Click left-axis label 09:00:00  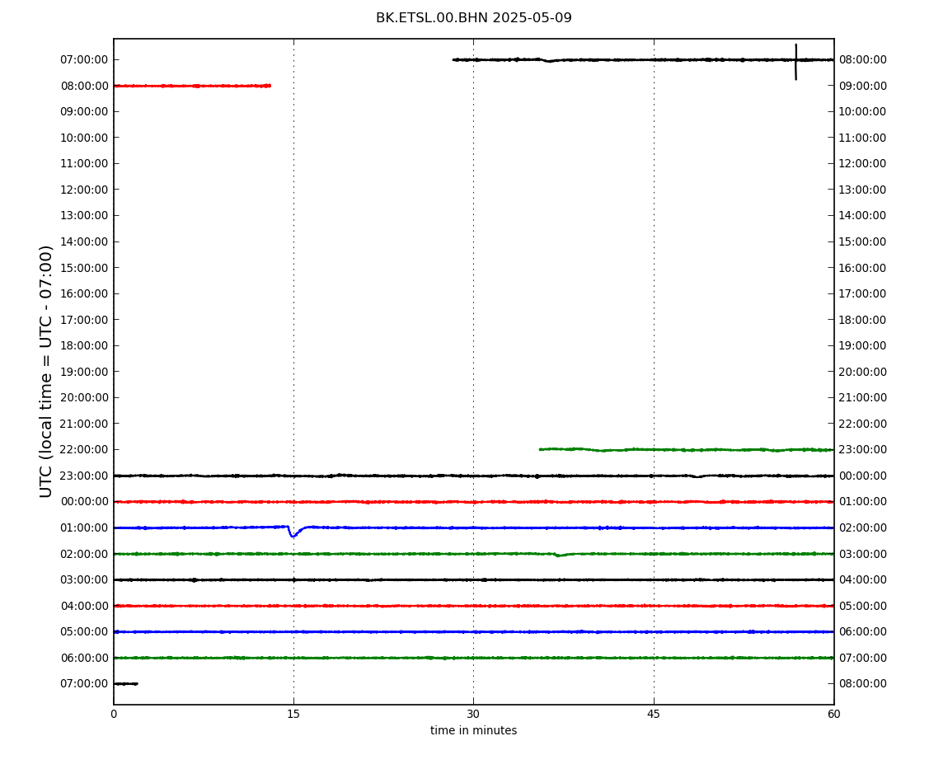pyautogui.click(x=84, y=111)
